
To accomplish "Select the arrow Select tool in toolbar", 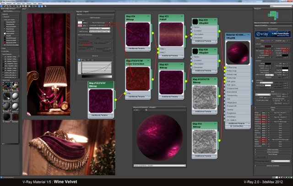I will [1, 6].
